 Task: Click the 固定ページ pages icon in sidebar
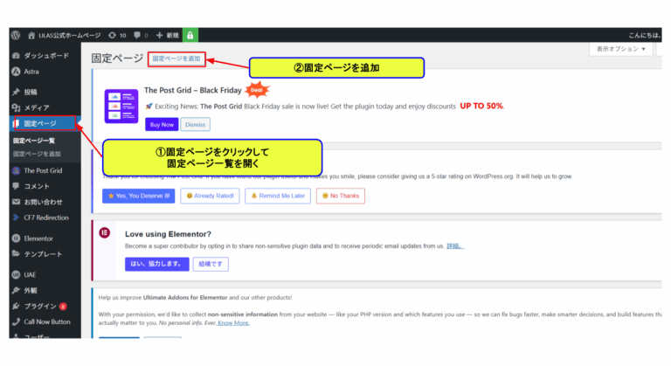tap(17, 124)
